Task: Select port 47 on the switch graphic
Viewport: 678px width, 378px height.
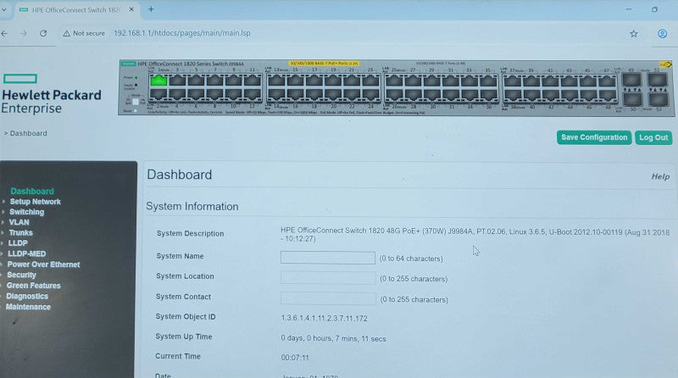Action: tap(607, 81)
